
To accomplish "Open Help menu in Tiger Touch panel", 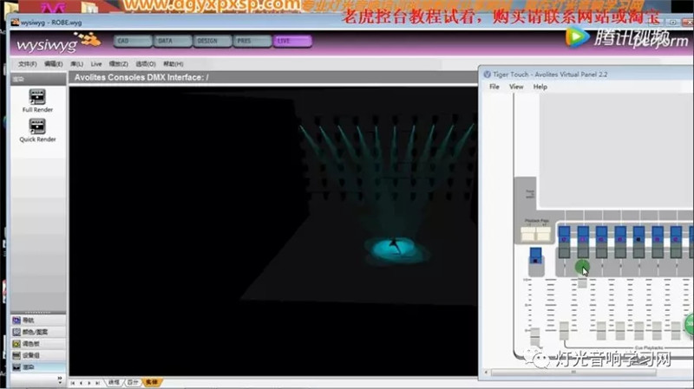I will [x=540, y=87].
